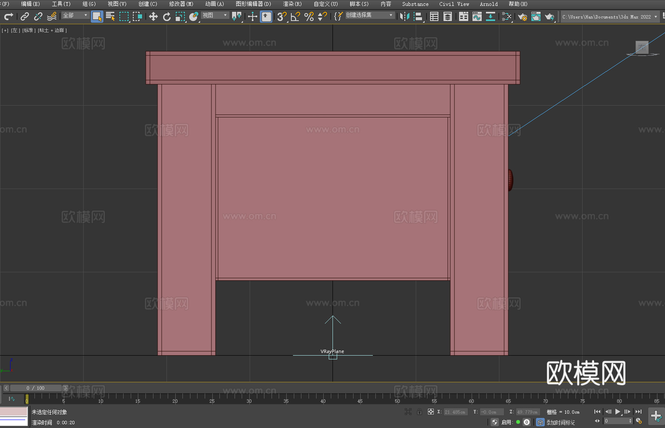Click the viewport '[标准]' shading label

tap(29, 30)
